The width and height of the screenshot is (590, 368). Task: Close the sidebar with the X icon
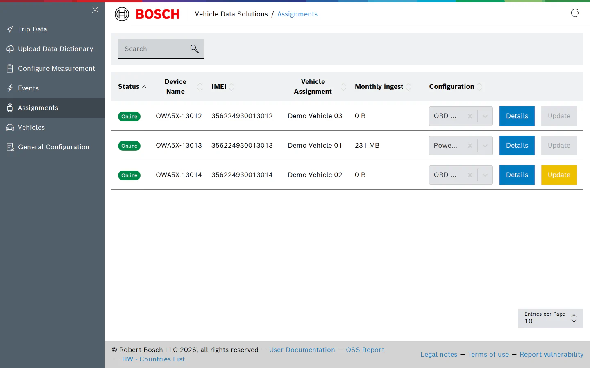pos(95,10)
